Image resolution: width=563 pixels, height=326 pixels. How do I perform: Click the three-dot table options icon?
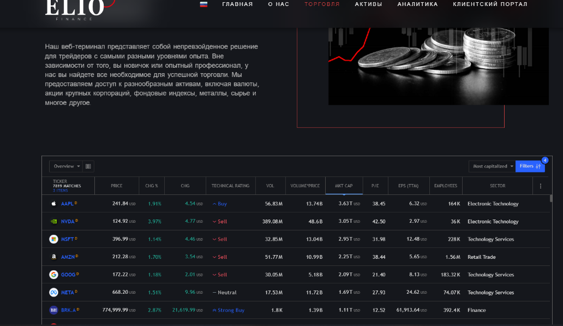tap(541, 186)
